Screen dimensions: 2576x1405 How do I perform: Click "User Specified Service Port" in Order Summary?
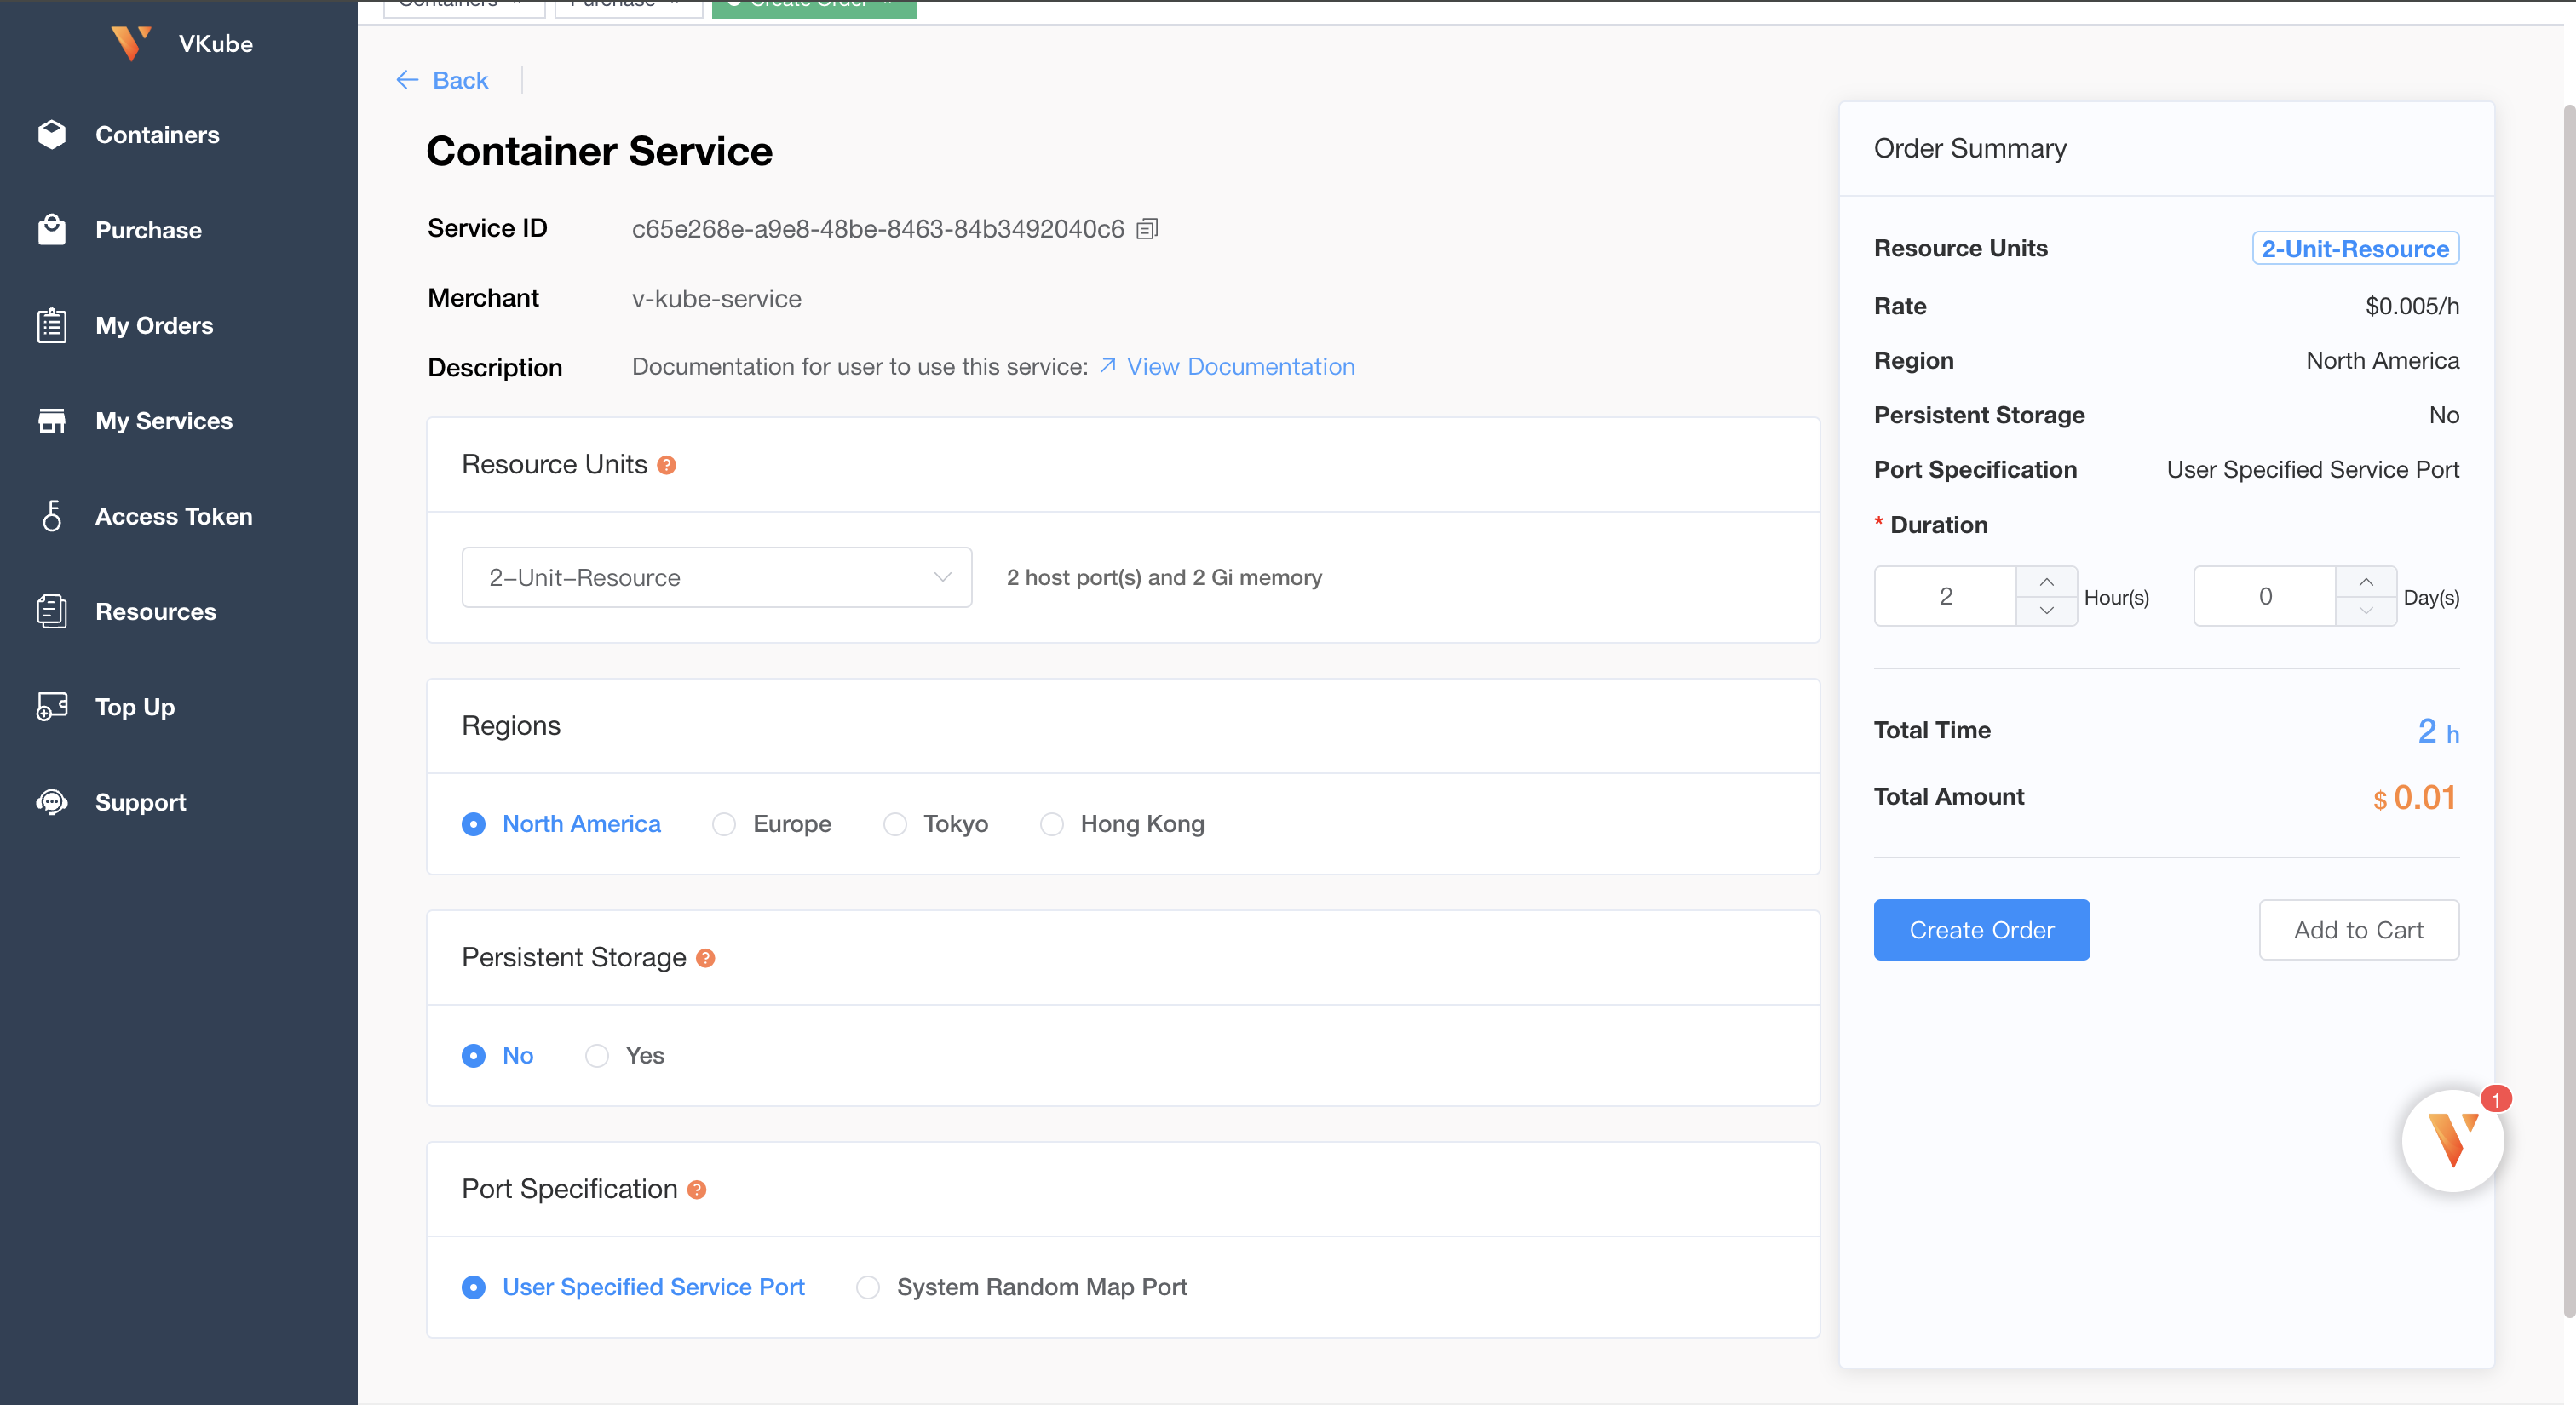(x=2312, y=468)
